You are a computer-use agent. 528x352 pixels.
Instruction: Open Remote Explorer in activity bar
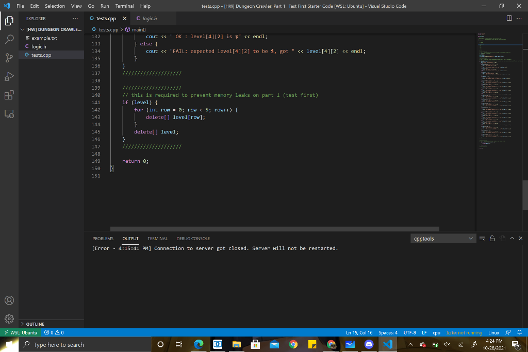click(x=9, y=113)
